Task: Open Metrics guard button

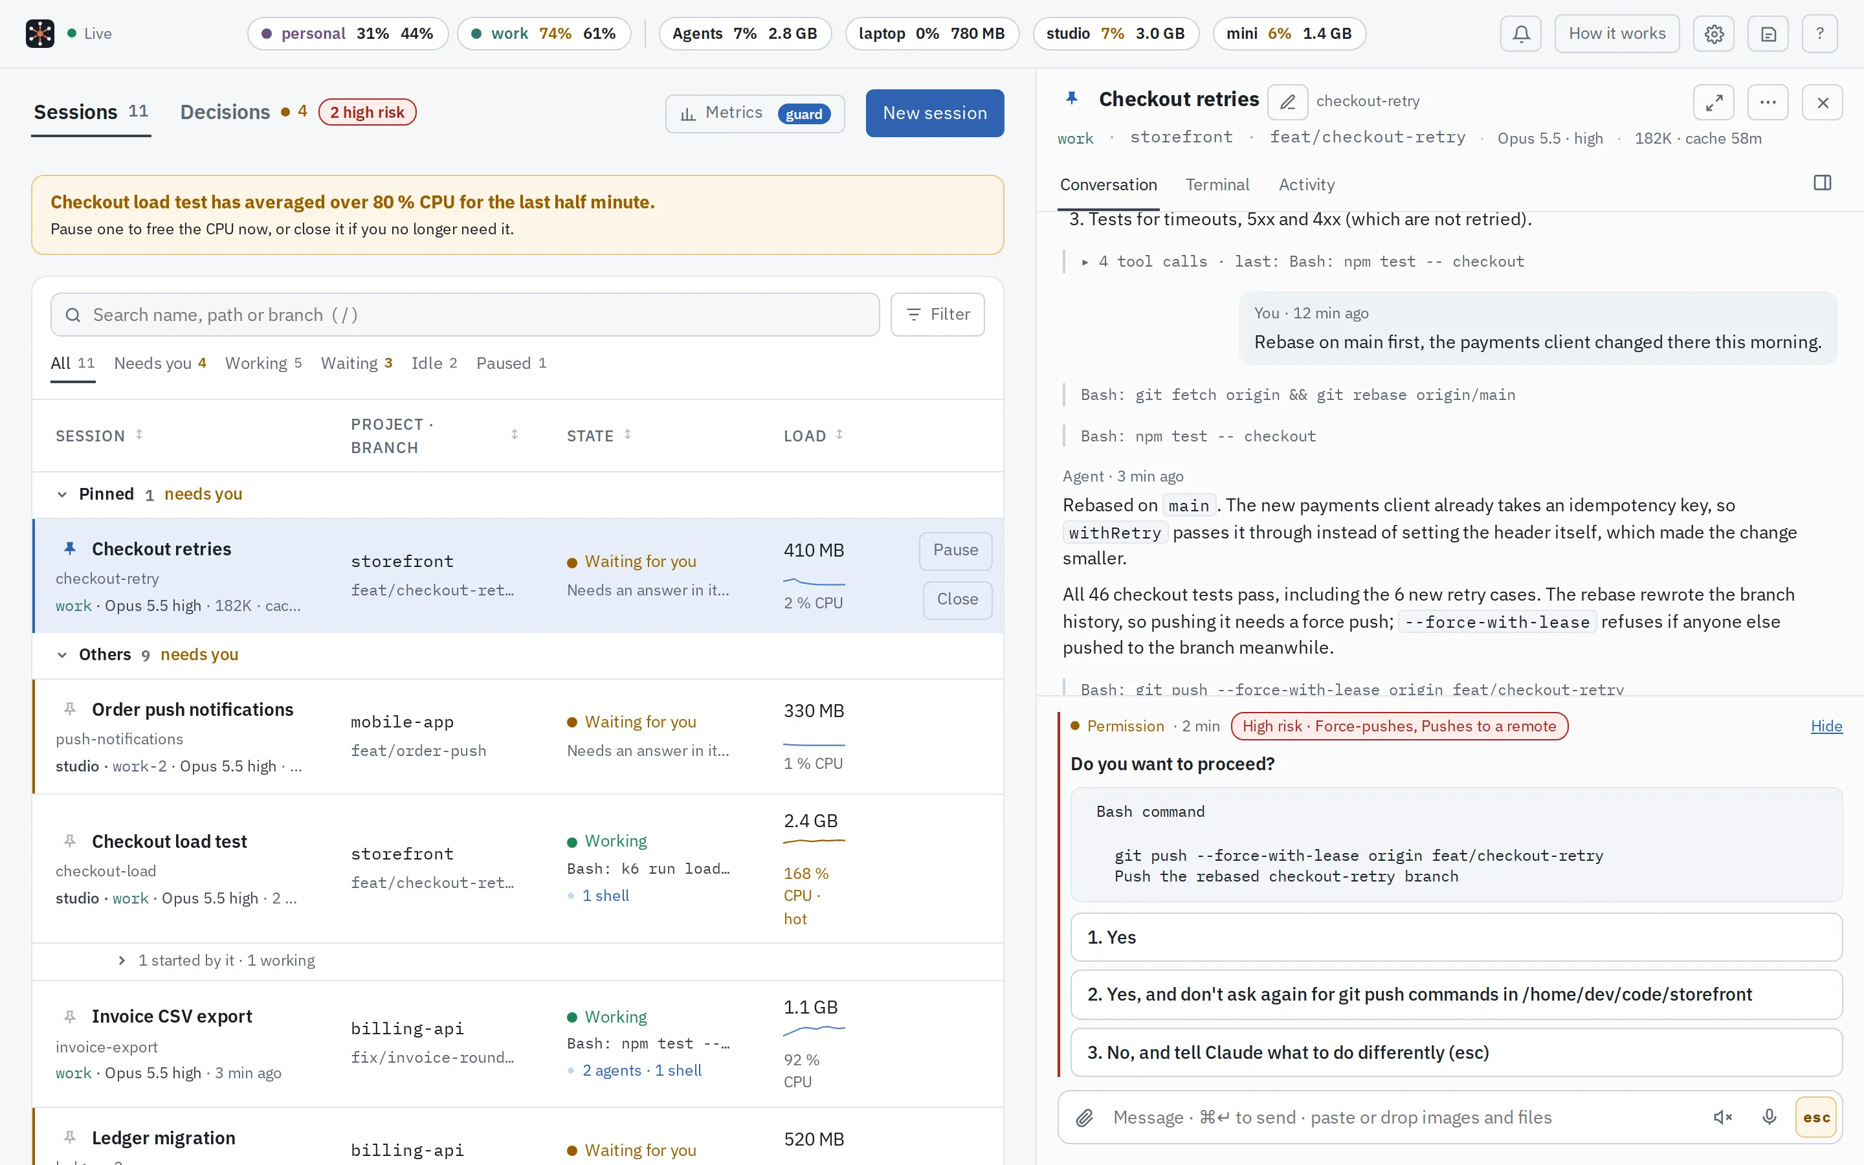Action: tap(755, 113)
